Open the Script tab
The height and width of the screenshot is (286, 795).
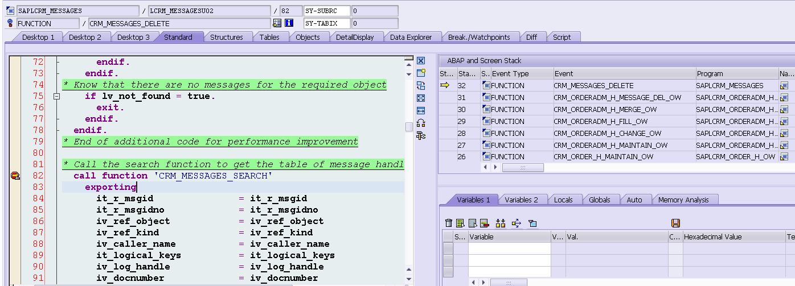pos(562,37)
